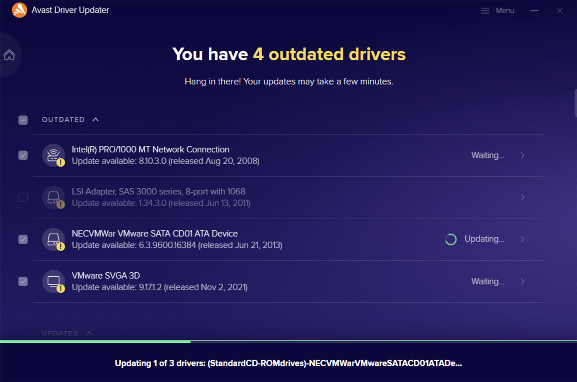Select the VMware SVGA 3D title
This screenshot has width=577, height=382.
(x=106, y=275)
